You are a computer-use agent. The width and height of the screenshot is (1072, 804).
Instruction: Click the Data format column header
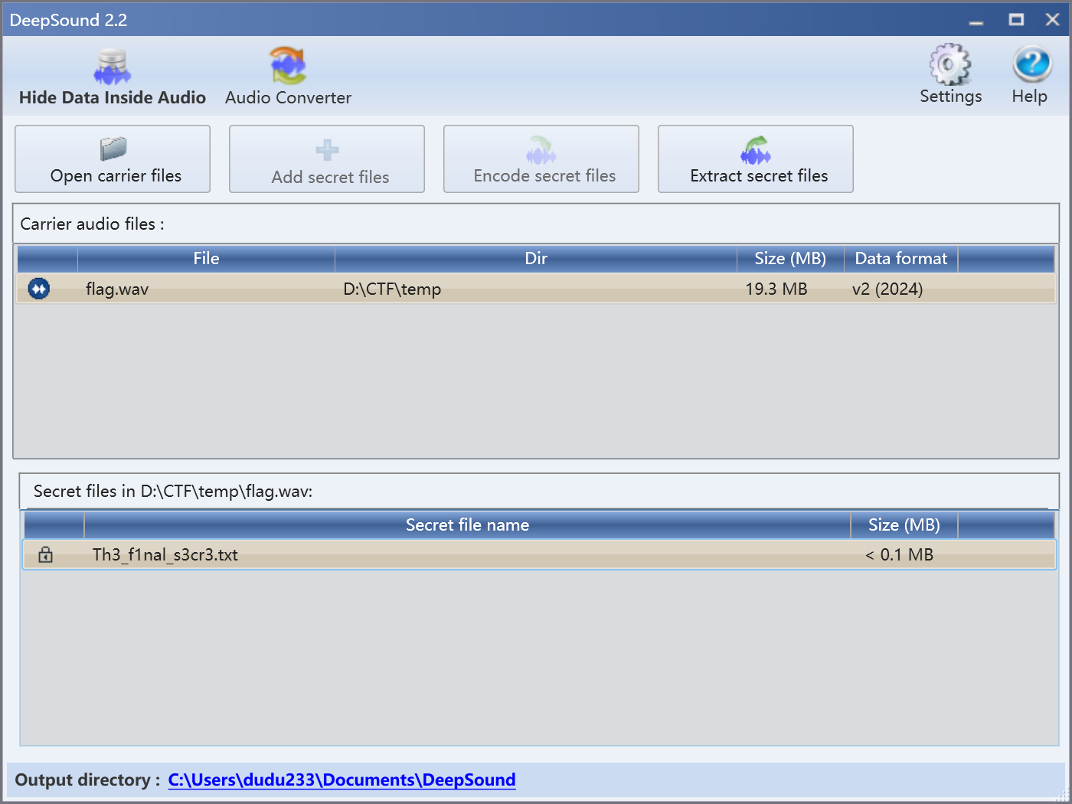tap(901, 259)
